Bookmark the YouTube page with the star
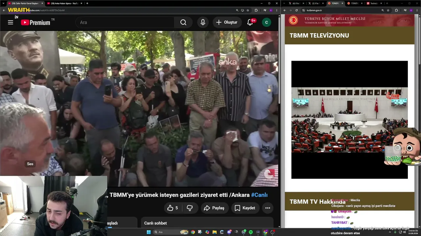Image resolution: width=421 pixels, height=236 pixels. click(248, 10)
